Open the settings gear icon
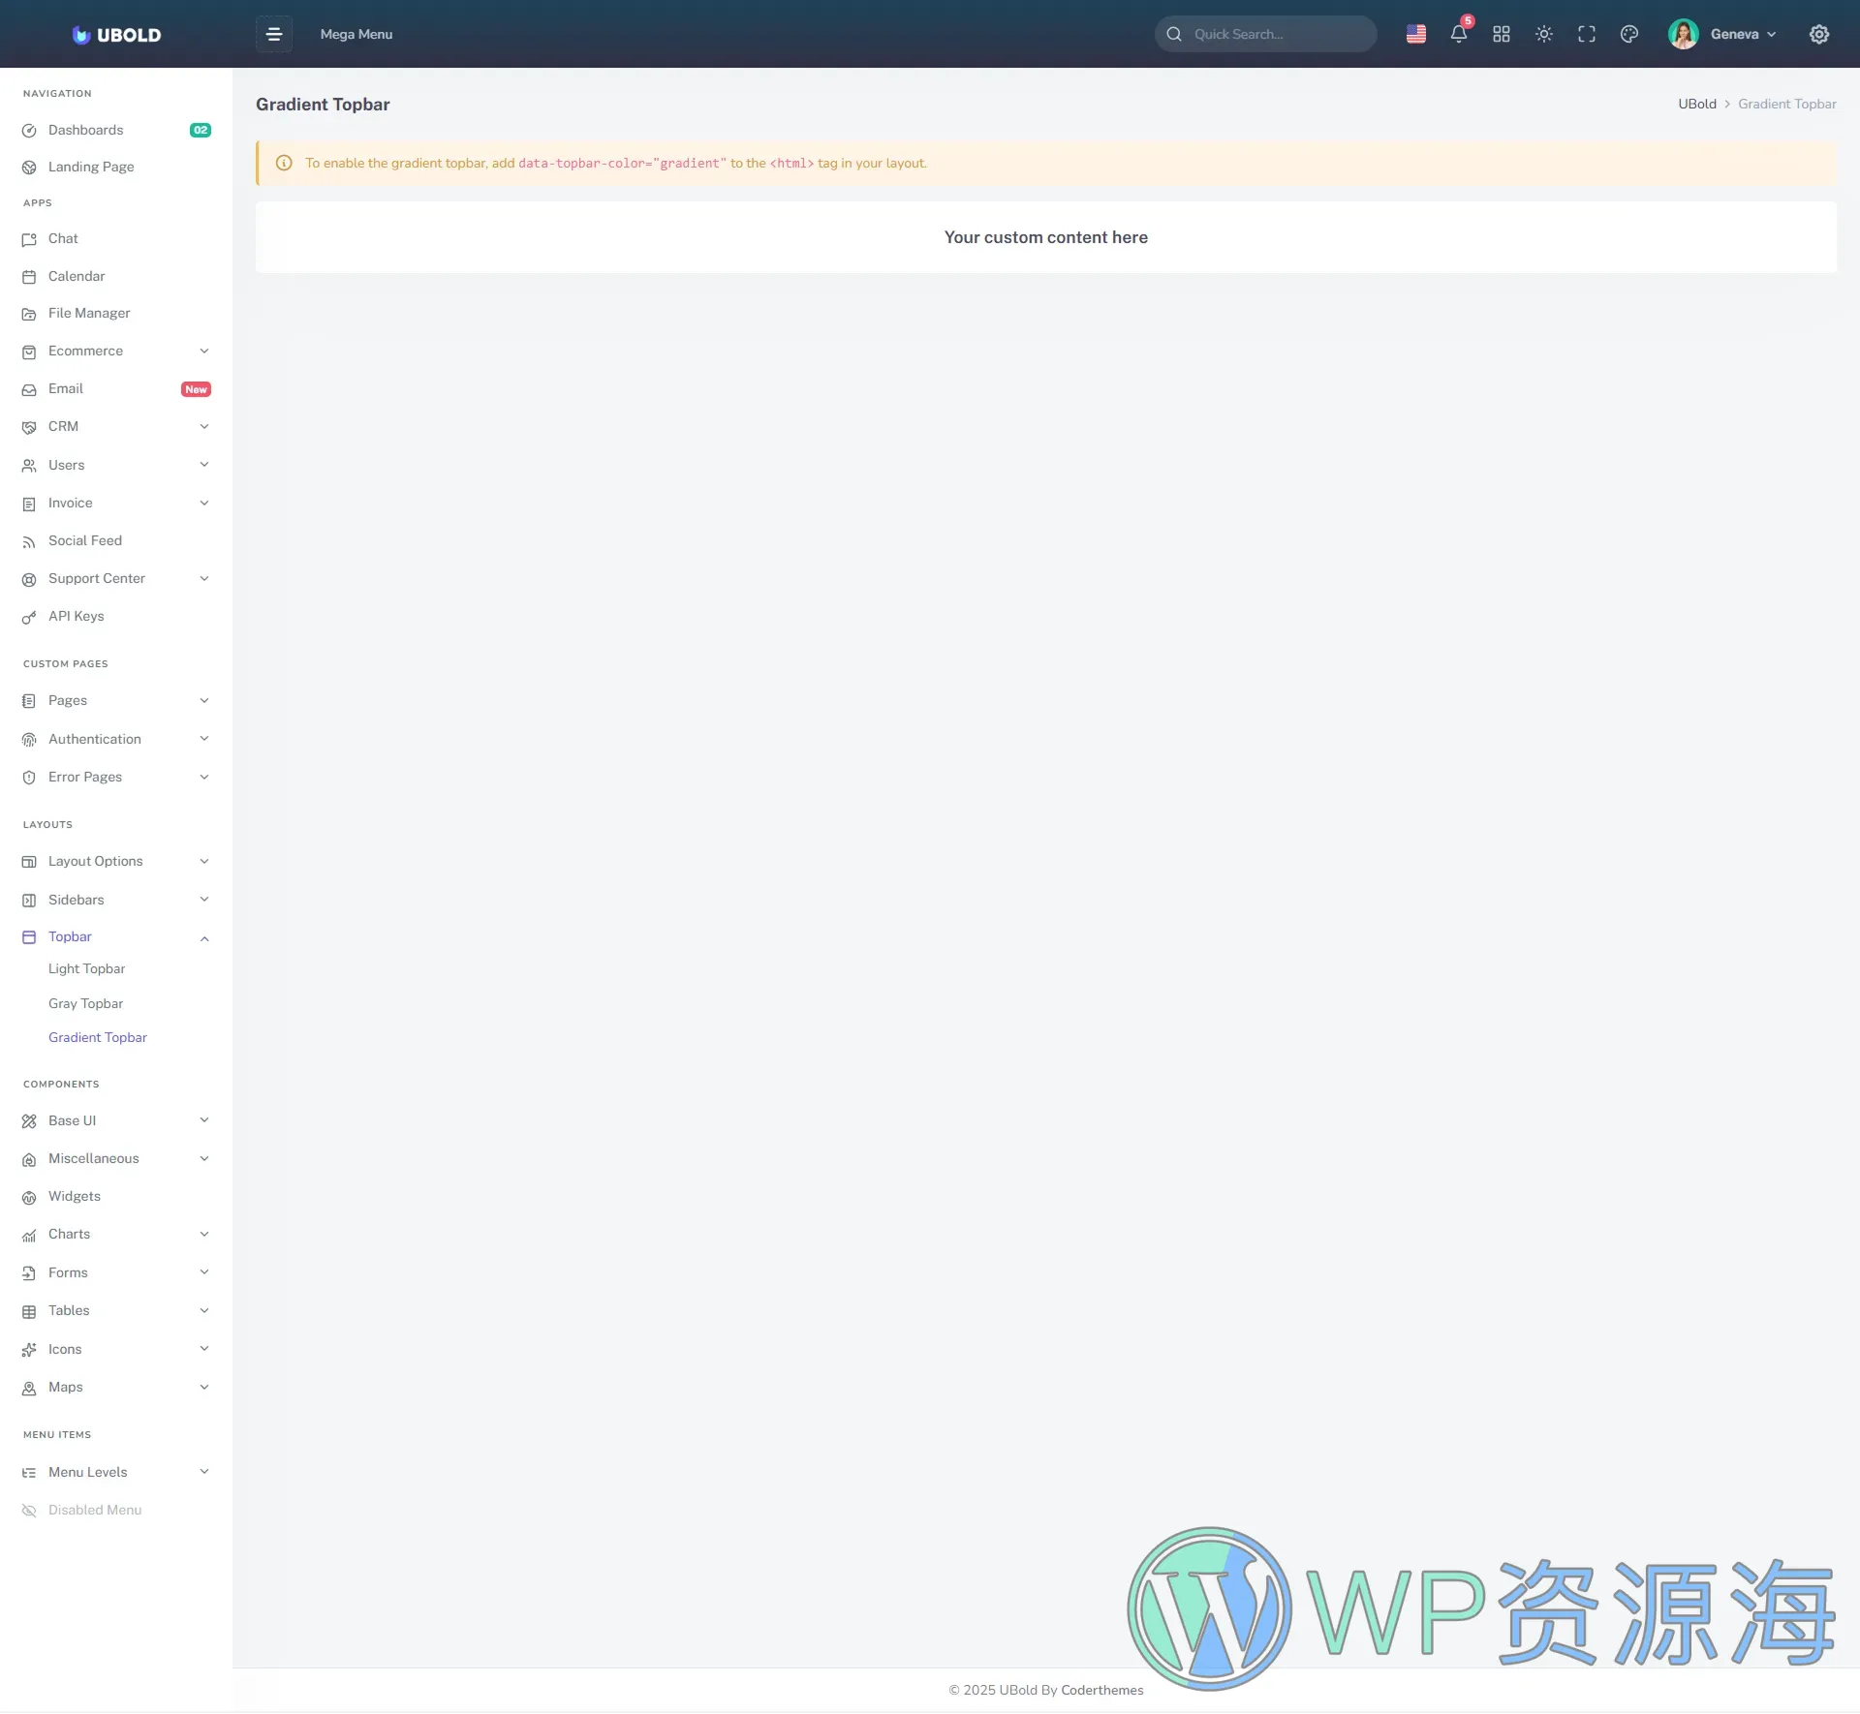Viewport: 1860px width, 1714px height. [x=1819, y=34]
